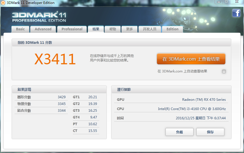The height and width of the screenshot is (153, 244).
Task: Select the 物理分數 value 3345
Action: (x=62, y=104)
